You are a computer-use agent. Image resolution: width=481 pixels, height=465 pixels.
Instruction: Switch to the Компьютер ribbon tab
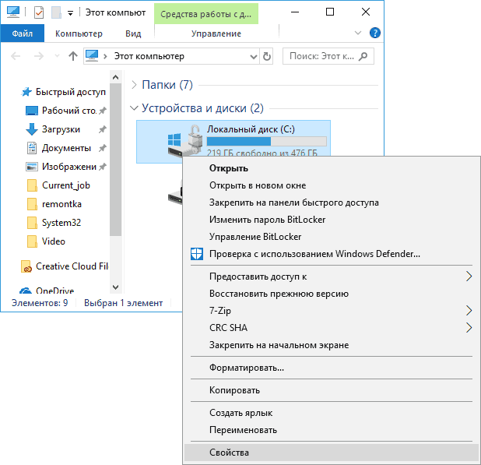pyautogui.click(x=79, y=33)
